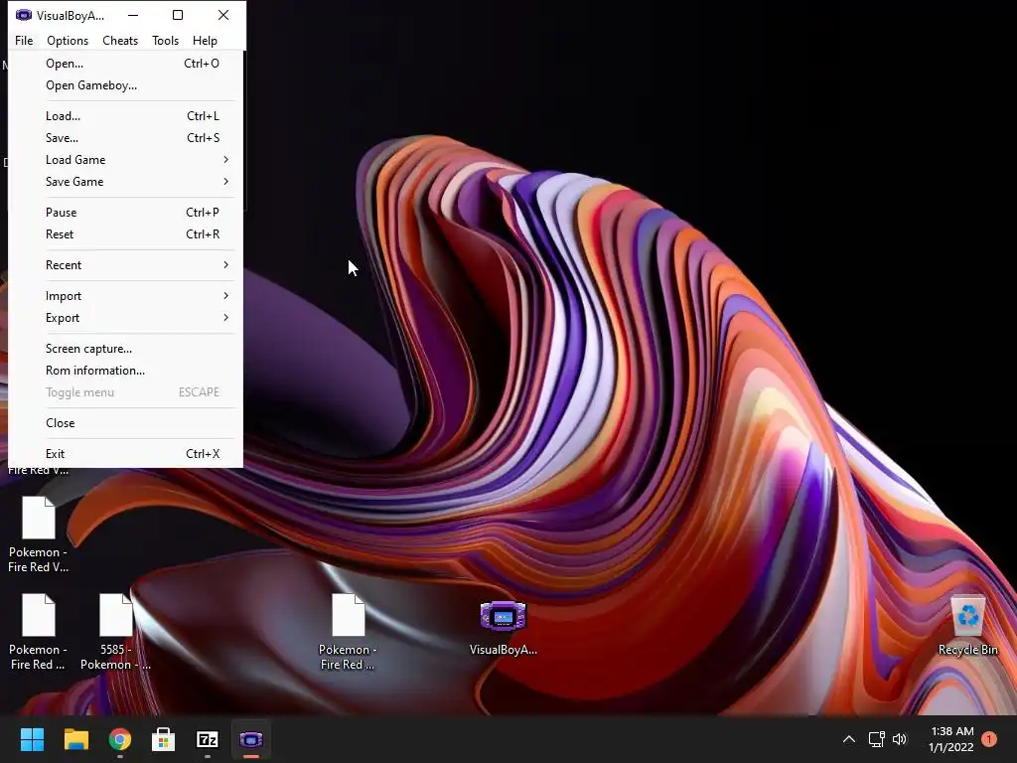Image resolution: width=1017 pixels, height=763 pixels.
Task: Minimize the VisualBoyAdvance window
Action: 133,15
